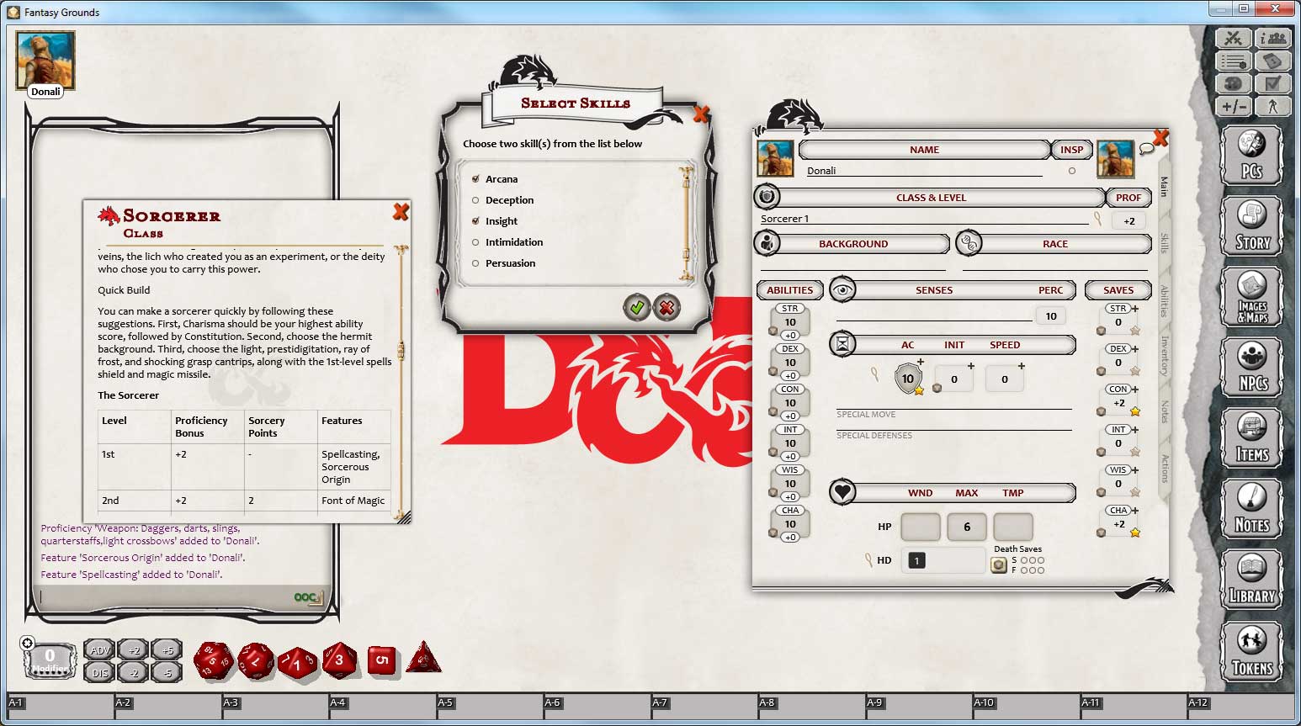Open the Items sidebar panel
1301x726 pixels.
click(1252, 437)
